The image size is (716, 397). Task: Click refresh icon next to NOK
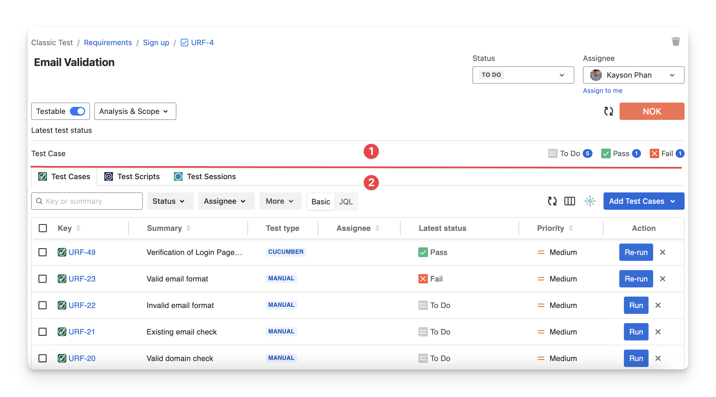608,111
